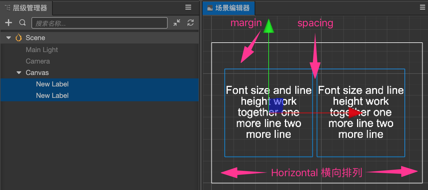Select the Camera node

(38, 61)
